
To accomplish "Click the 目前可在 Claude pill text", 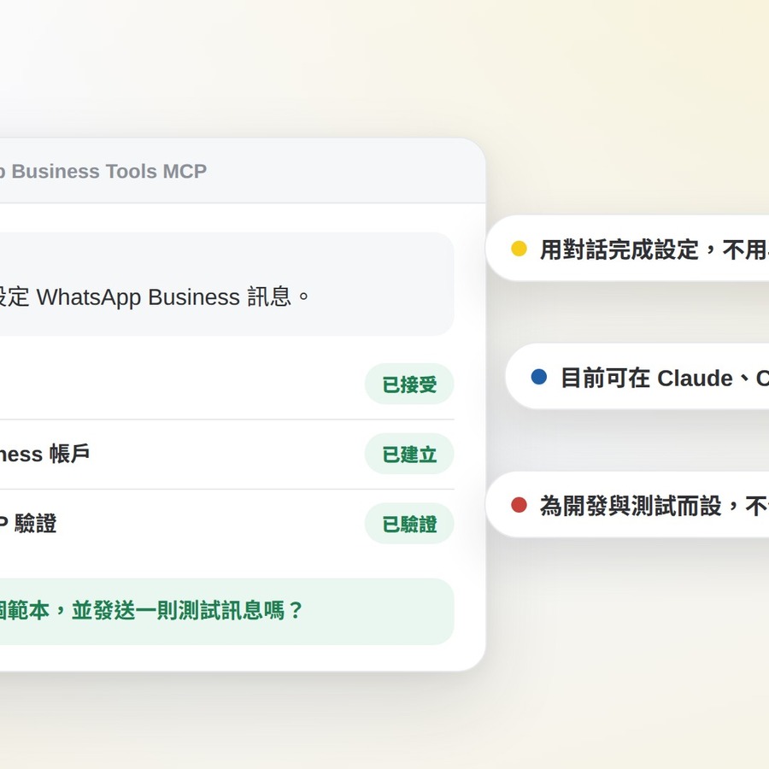I will point(665,378).
